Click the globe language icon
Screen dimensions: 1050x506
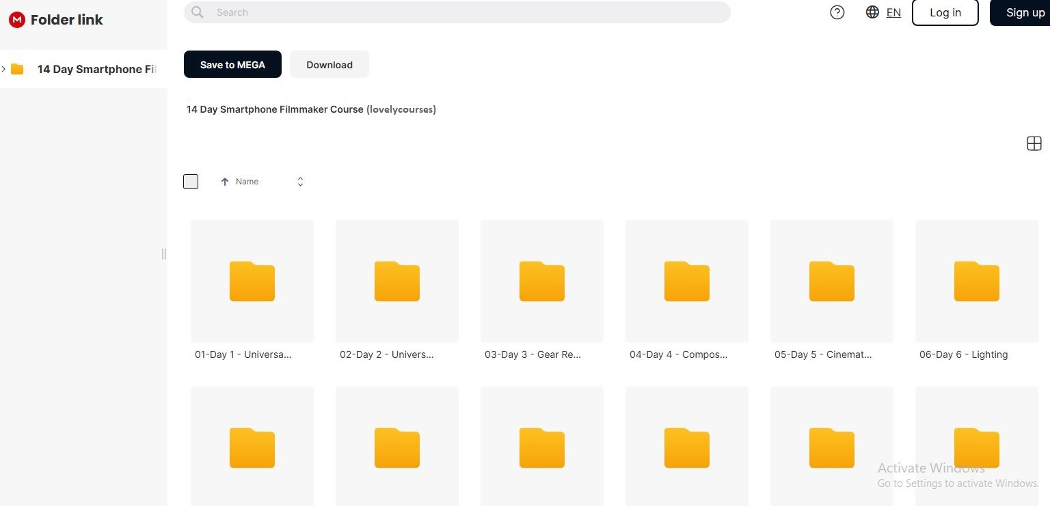click(x=872, y=12)
